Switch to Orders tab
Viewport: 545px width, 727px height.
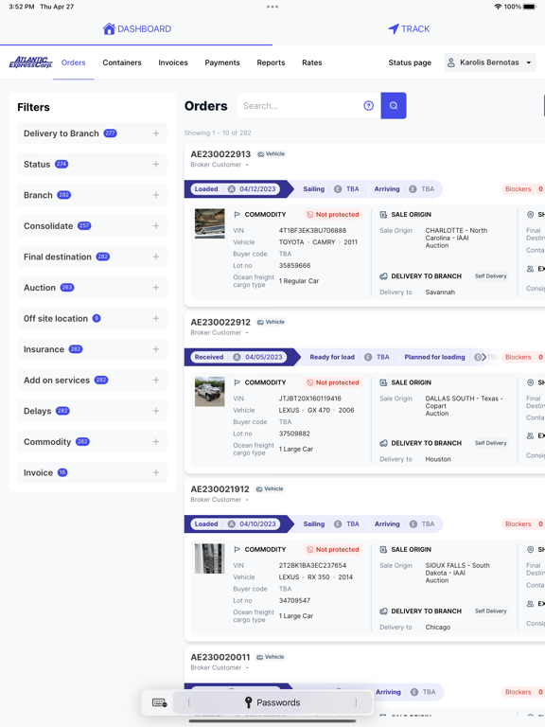[x=73, y=62]
